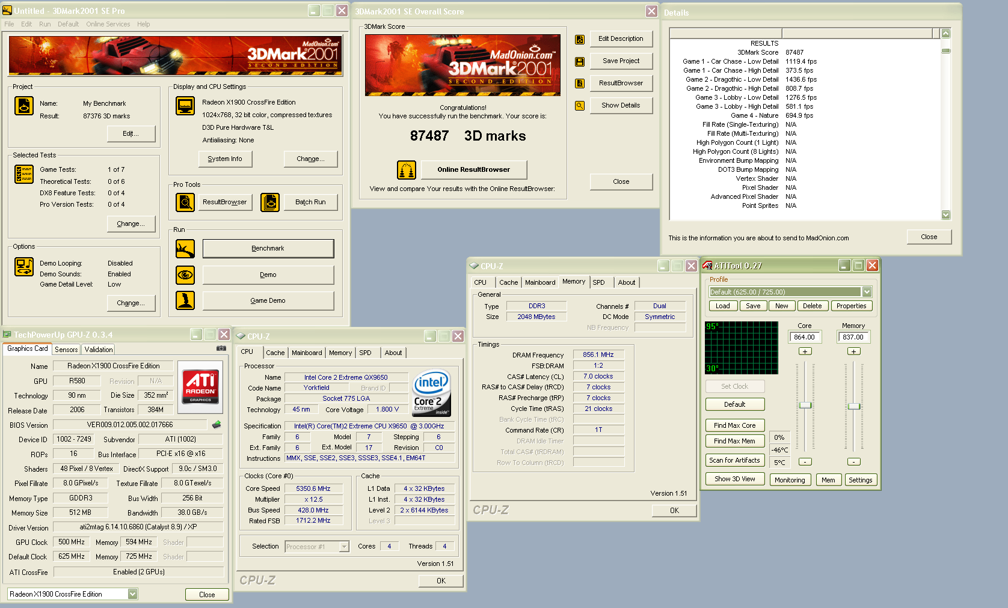Screen dimensions: 1008x608
Task: Click Change in Display and CPU Settings
Action: (x=310, y=159)
